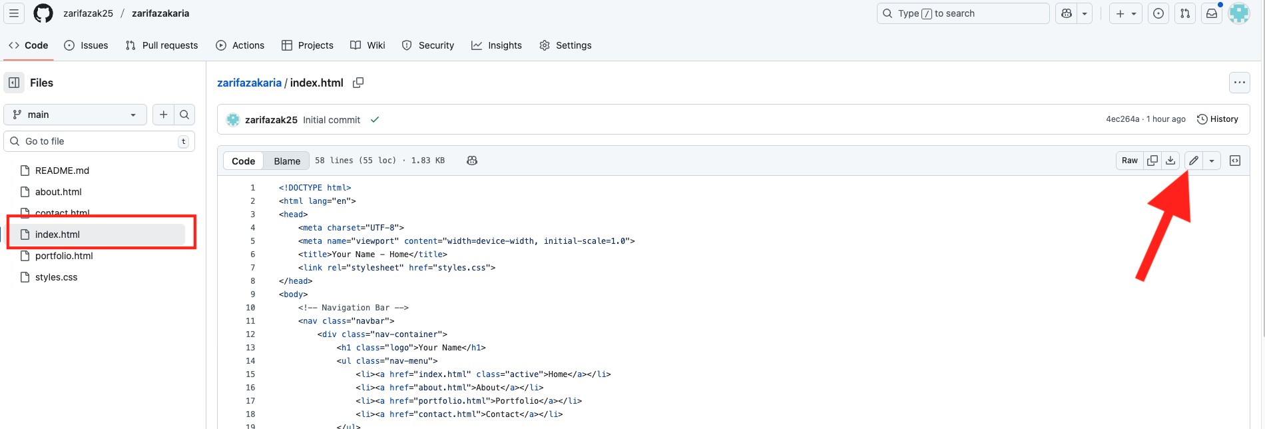This screenshot has height=429, width=1265.
Task: Switch to the Projects tab
Action: pyautogui.click(x=308, y=45)
